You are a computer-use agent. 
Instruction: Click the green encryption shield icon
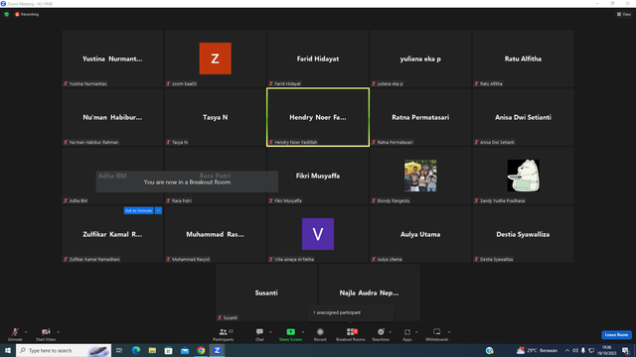coord(7,14)
